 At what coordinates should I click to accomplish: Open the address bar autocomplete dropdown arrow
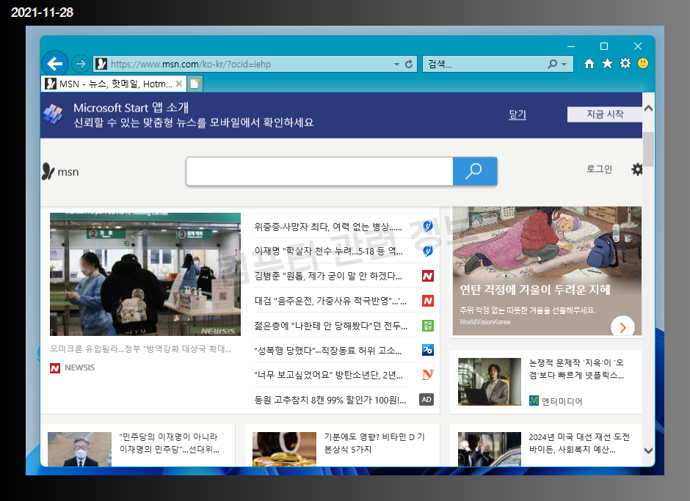(x=396, y=65)
